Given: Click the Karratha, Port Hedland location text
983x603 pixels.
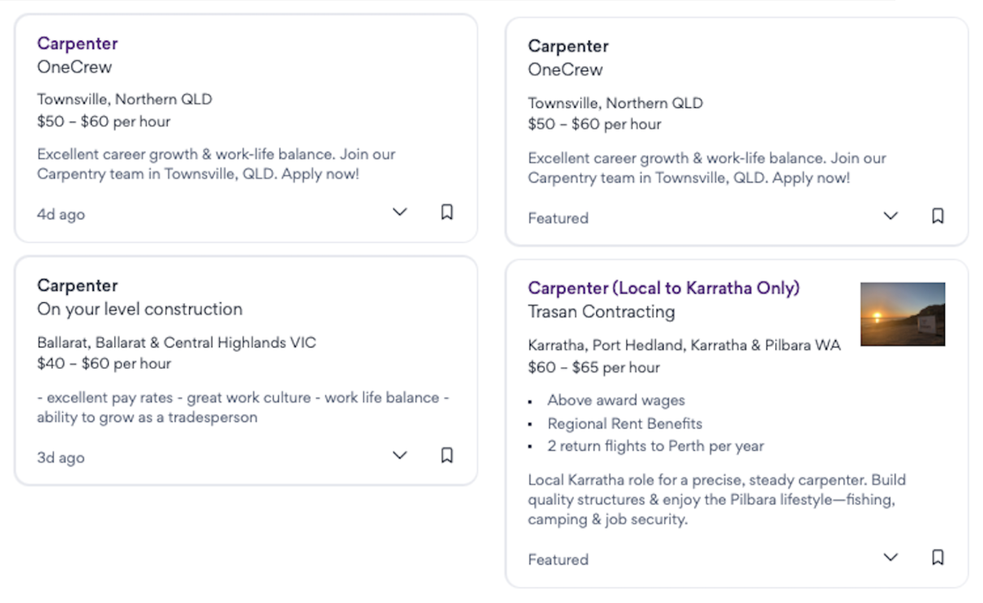Looking at the screenshot, I should coord(684,345).
